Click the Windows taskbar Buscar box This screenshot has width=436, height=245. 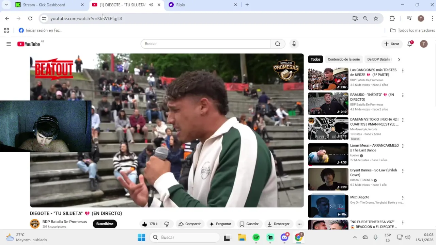point(184,237)
